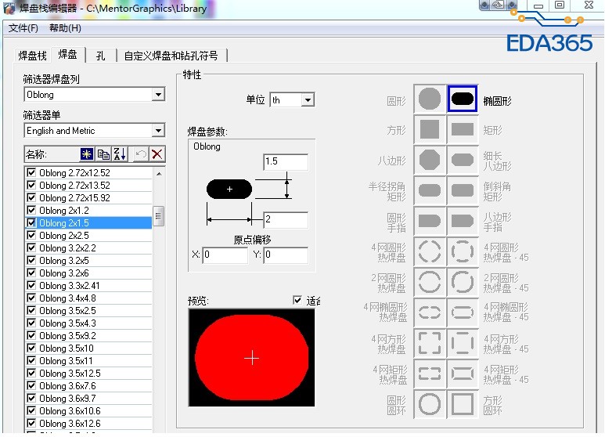The image size is (605, 437).
Task: Sort pad names alphabetically
Action: pyautogui.click(x=119, y=154)
